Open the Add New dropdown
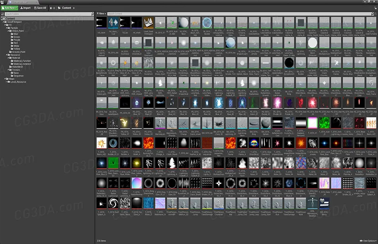This screenshot has width=378, height=244. 10,8
